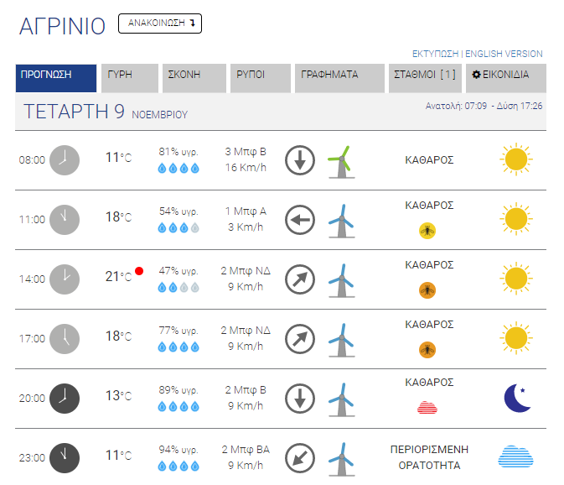Click the red striped cloud icon at 20:00
Image resolution: width=564 pixels, height=485 pixels.
428,408
